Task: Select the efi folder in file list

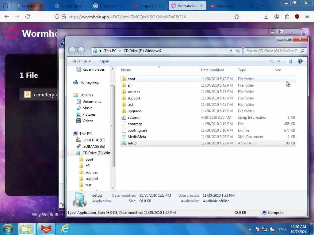Action: point(208,85)
